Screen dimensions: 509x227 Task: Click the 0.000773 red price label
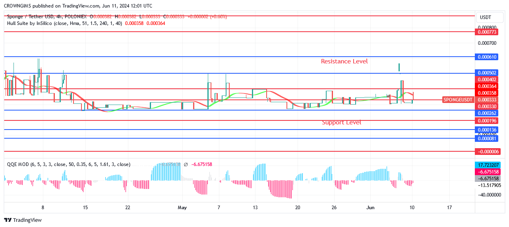tap(487, 31)
